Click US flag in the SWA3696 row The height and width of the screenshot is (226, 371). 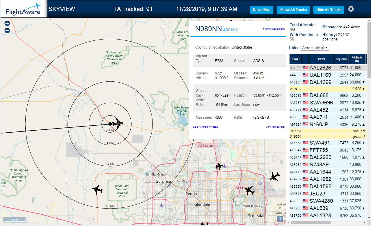pos(306,103)
